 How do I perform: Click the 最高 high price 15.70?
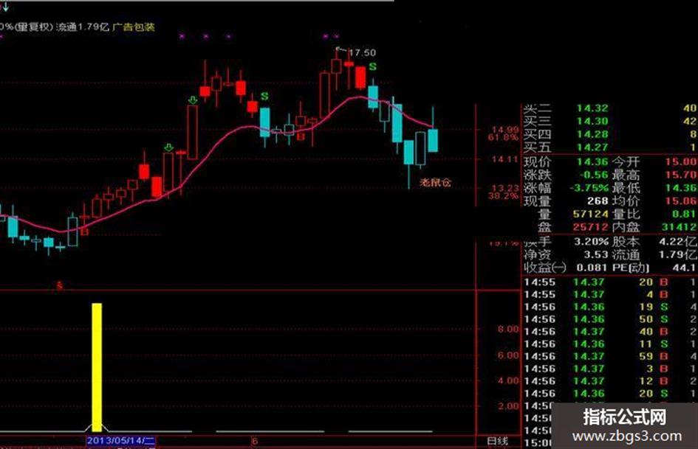coord(681,175)
